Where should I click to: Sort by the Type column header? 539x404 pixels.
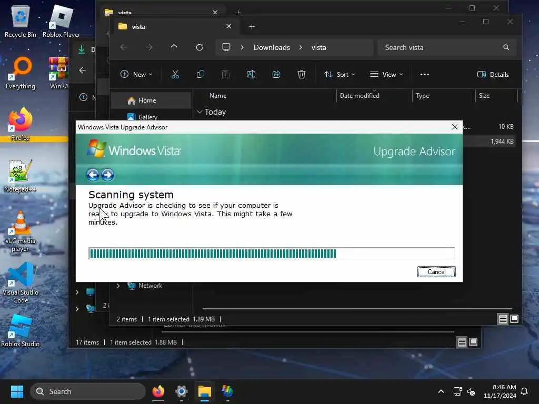(x=422, y=96)
